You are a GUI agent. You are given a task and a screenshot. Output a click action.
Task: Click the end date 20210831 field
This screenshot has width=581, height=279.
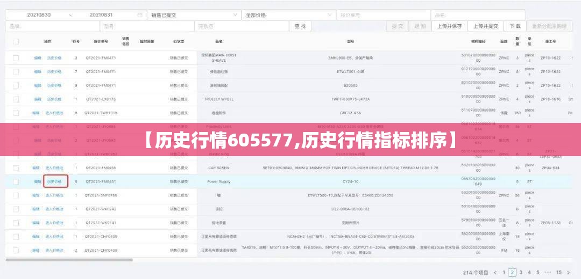pyautogui.click(x=102, y=15)
